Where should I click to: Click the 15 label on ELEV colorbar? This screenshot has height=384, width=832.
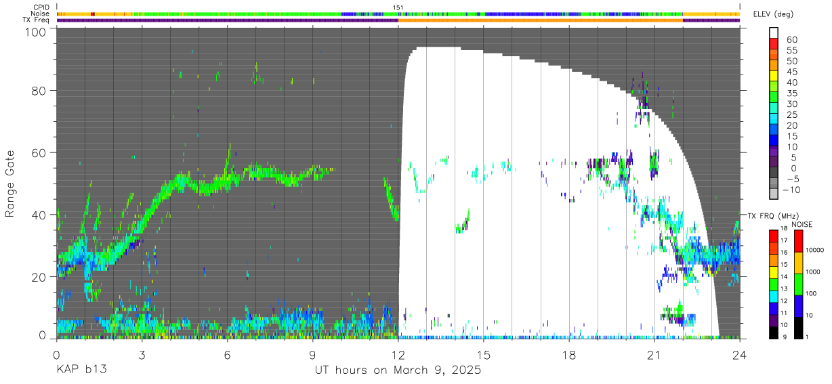point(792,136)
